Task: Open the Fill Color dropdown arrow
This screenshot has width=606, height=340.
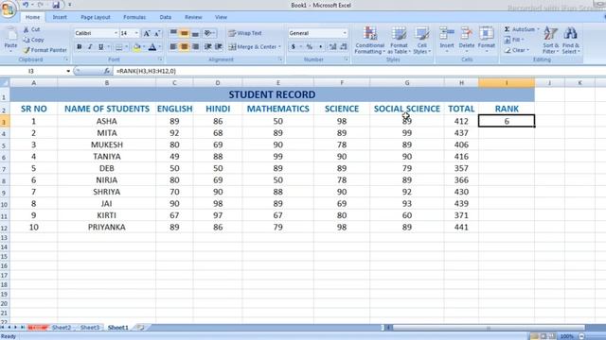Action: coord(143,47)
